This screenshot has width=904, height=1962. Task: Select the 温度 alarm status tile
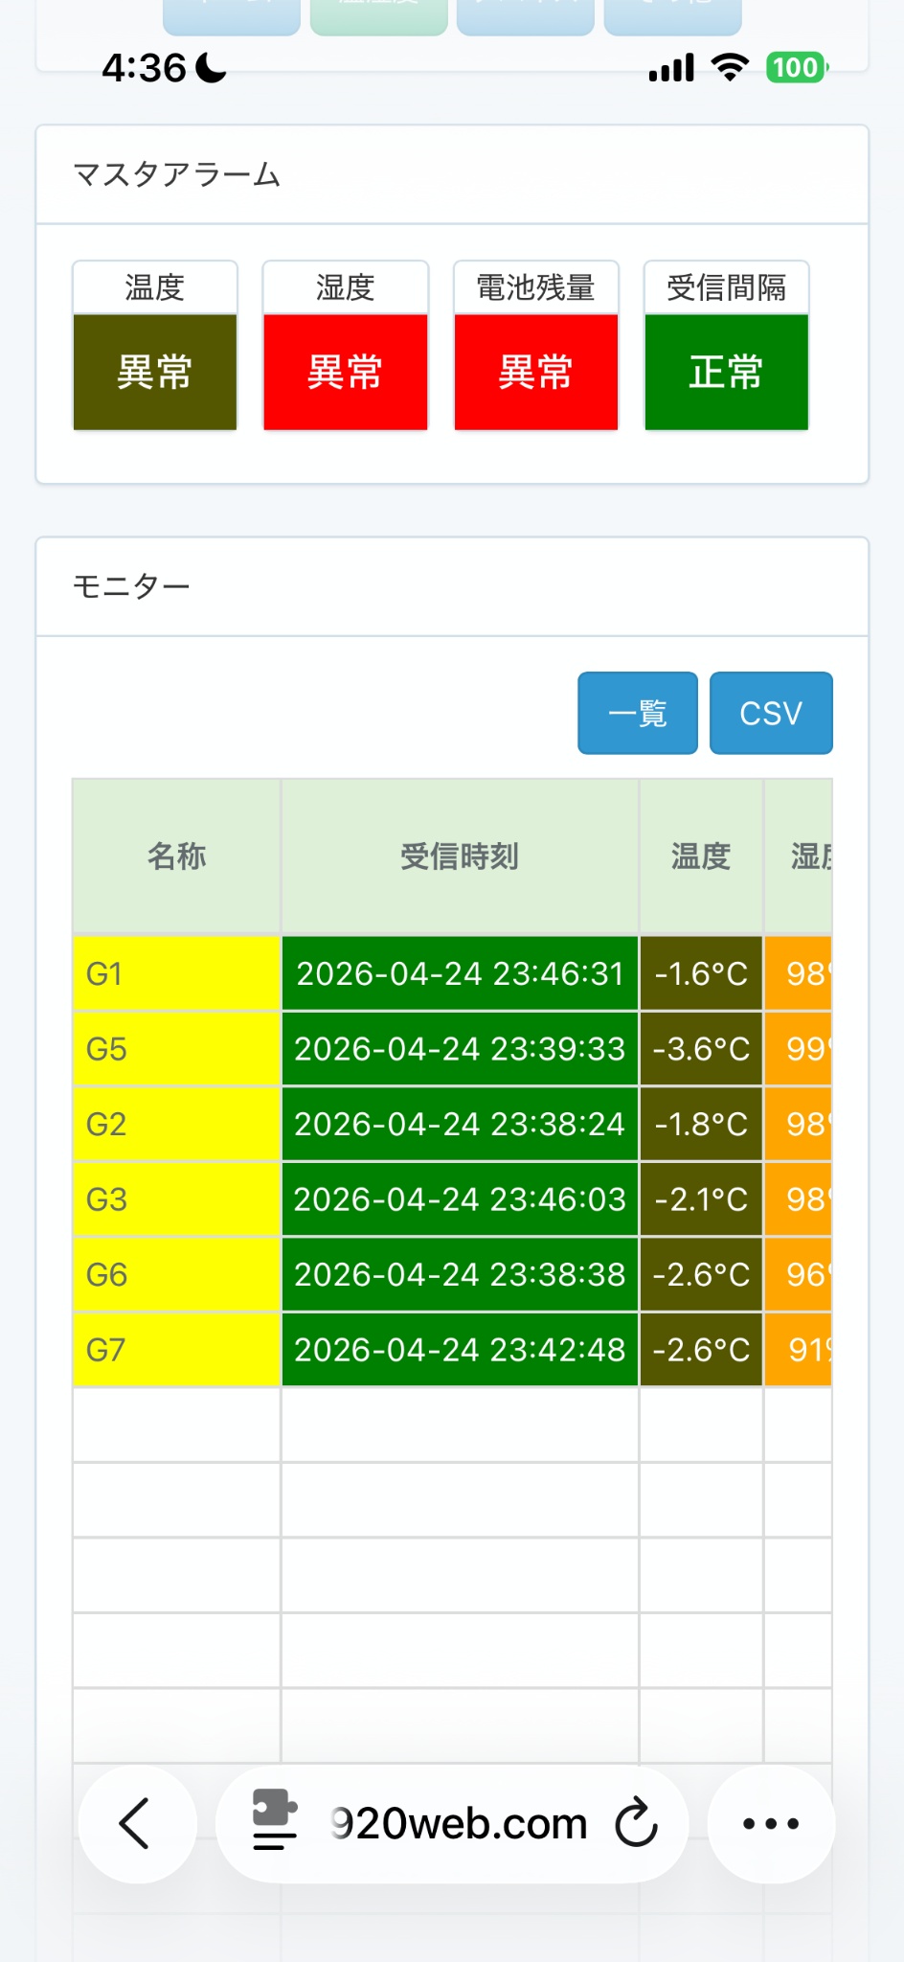[155, 346]
